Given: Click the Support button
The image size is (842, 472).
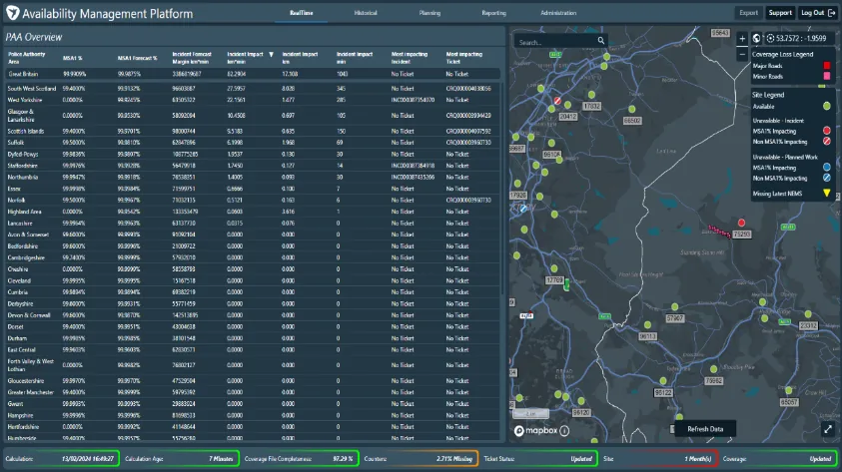Looking at the screenshot, I should (780, 13).
